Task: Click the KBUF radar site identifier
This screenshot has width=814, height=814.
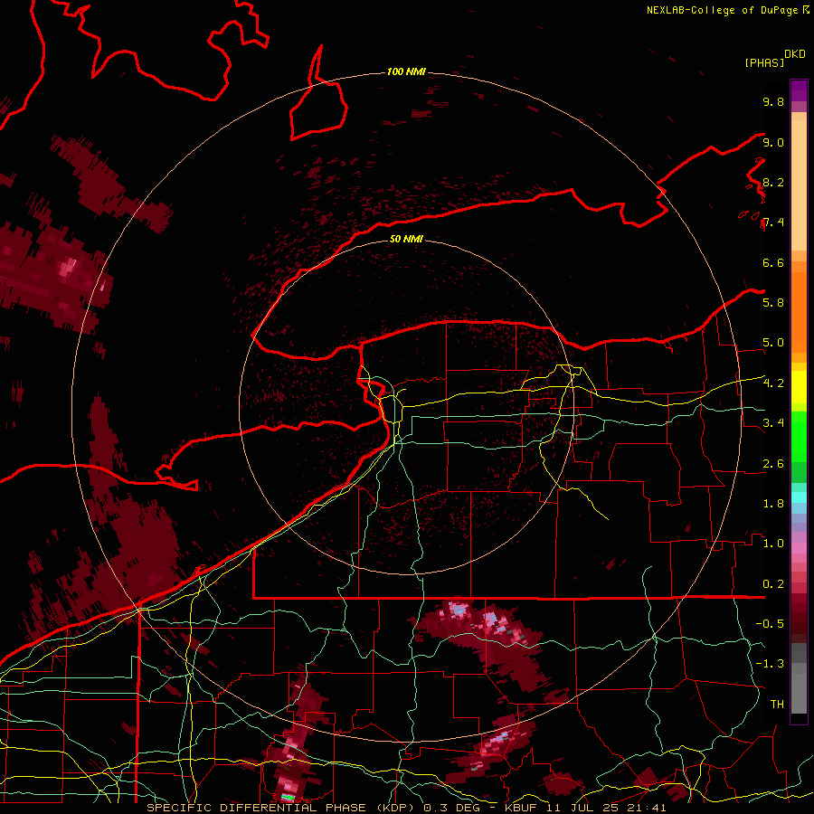Action: (x=521, y=808)
